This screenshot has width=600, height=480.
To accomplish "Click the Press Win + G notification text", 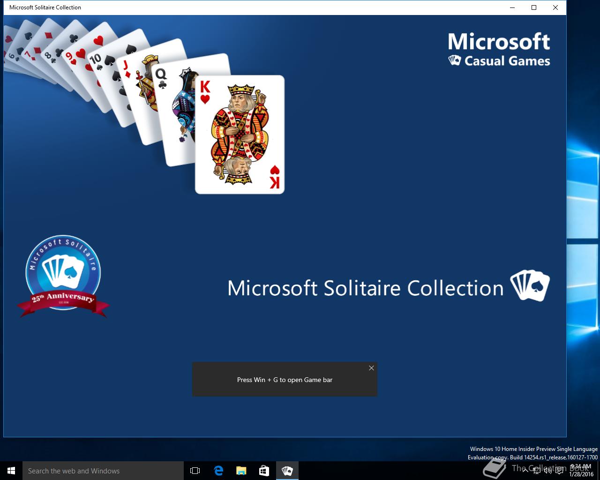I will click(x=285, y=380).
